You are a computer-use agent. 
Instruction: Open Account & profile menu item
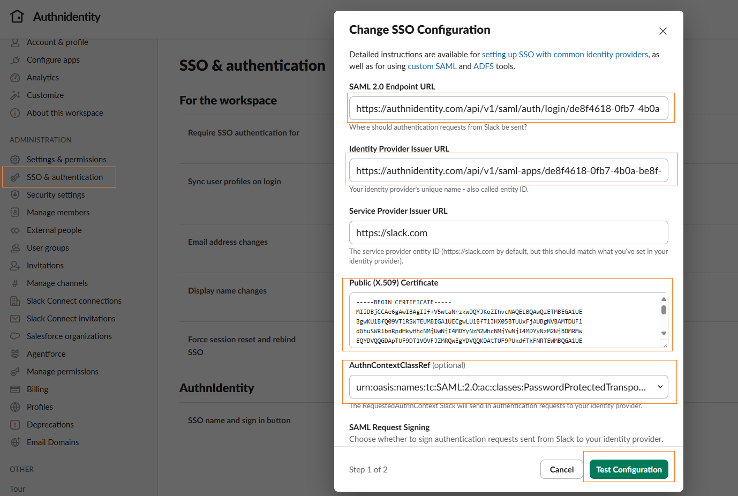coord(57,42)
